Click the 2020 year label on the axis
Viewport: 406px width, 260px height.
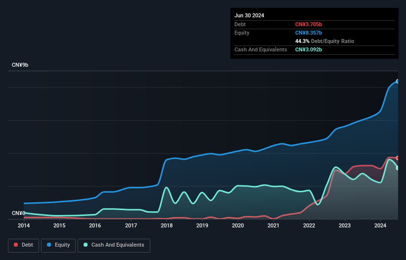point(238,226)
